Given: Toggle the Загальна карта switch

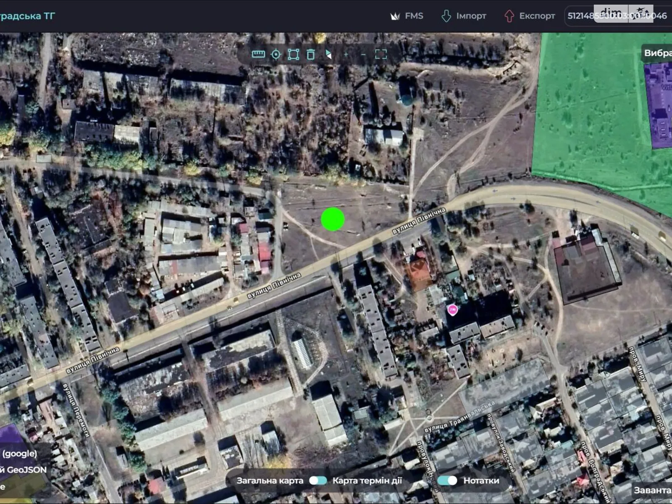Looking at the screenshot, I should tap(318, 480).
